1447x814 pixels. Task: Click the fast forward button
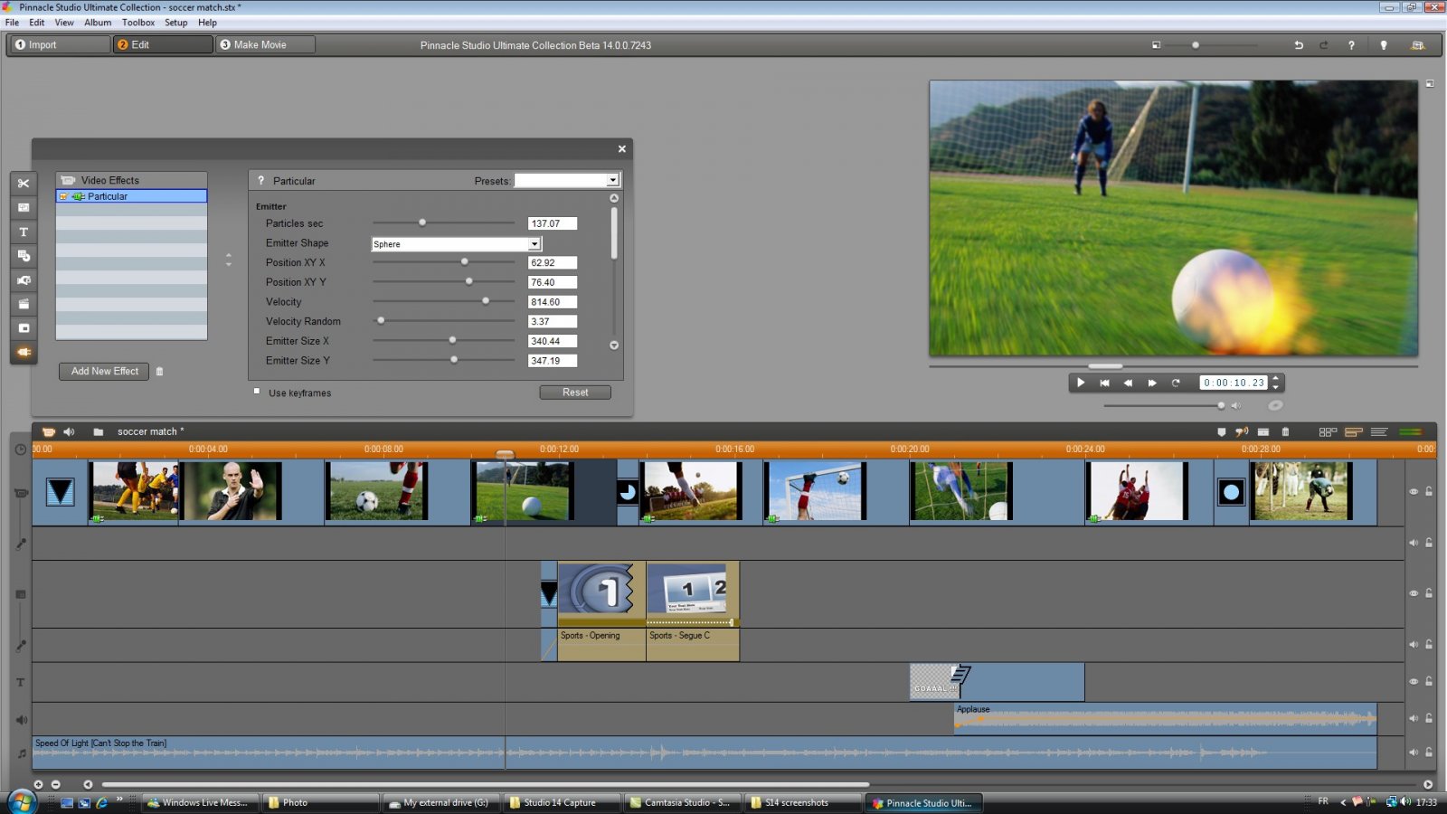[x=1152, y=383]
